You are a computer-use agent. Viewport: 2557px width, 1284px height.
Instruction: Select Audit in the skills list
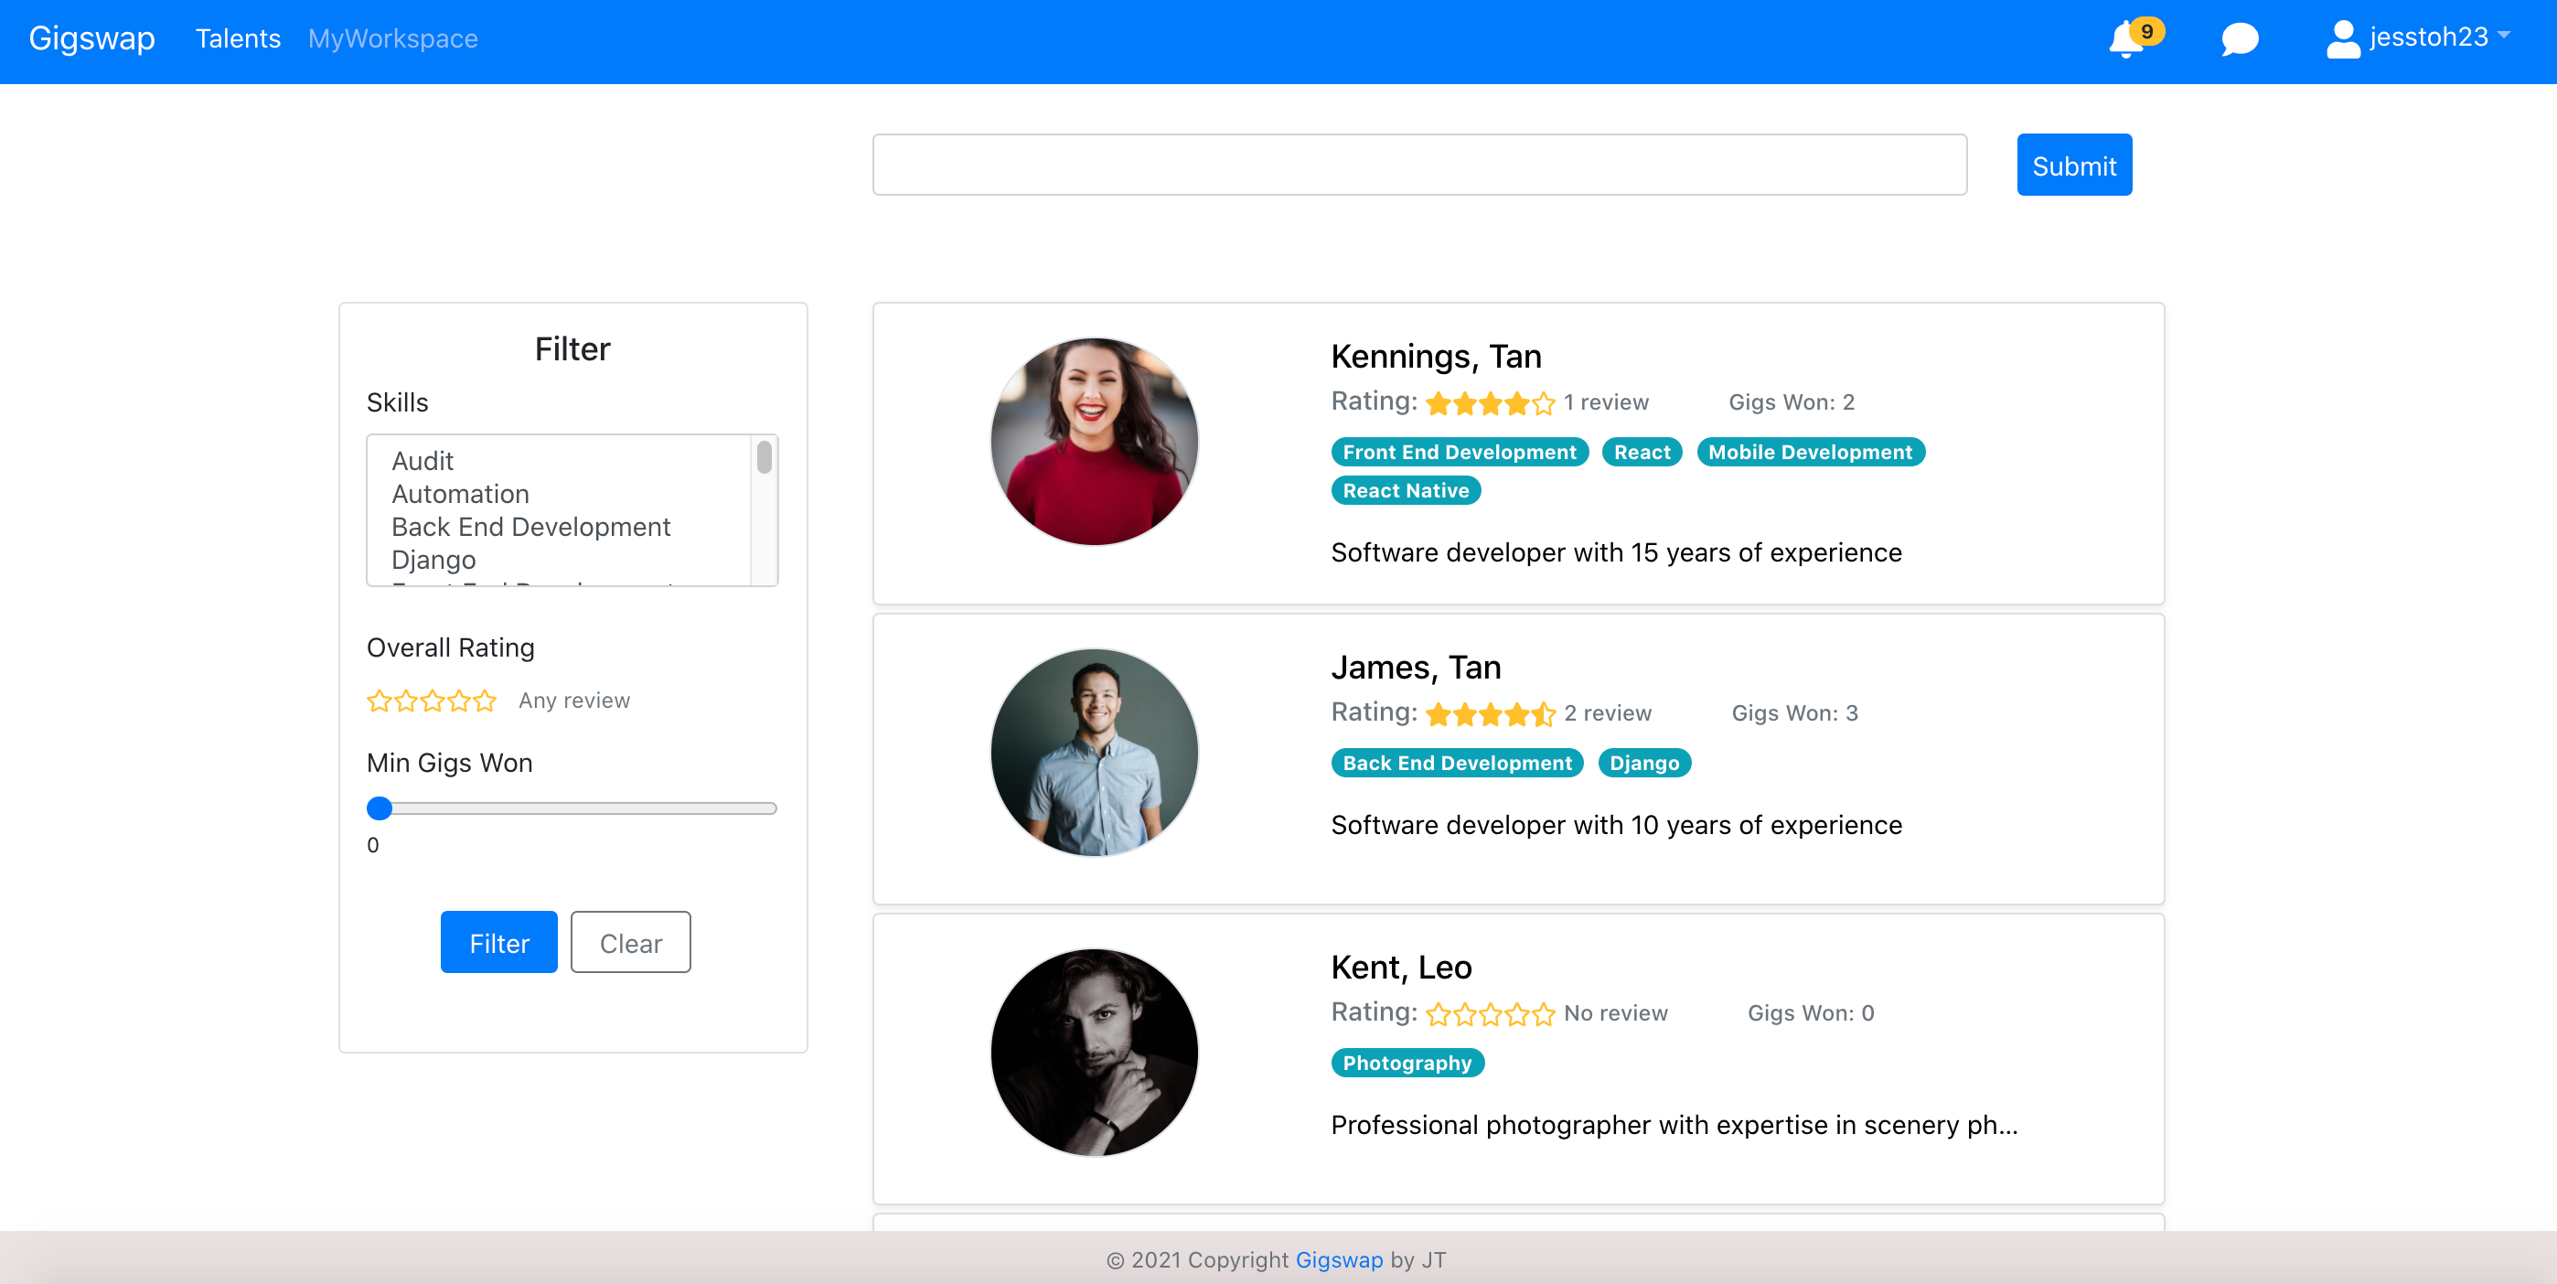pyautogui.click(x=423, y=462)
